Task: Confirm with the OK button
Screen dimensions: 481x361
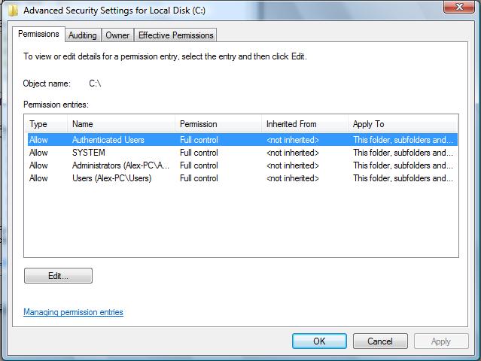Action: pos(319,341)
